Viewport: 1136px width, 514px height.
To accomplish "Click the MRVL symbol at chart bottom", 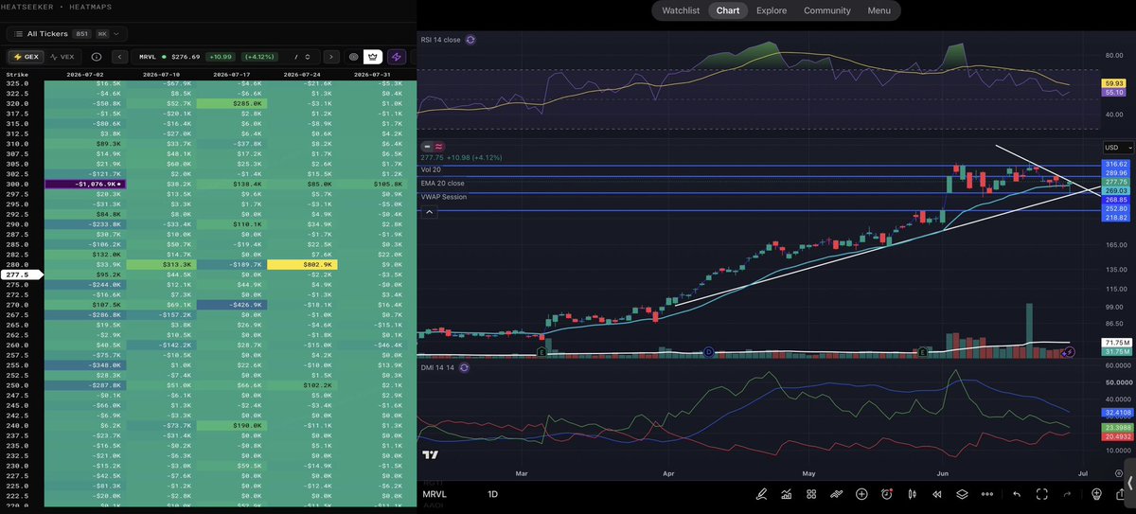I will (435, 494).
